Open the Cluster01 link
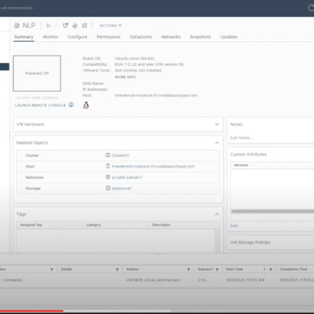Screen dimensions: 314x314 pyautogui.click(x=120, y=155)
